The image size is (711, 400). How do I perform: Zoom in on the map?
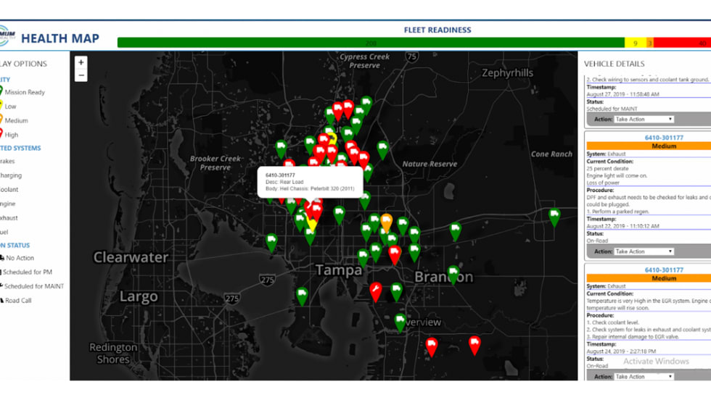(x=81, y=62)
